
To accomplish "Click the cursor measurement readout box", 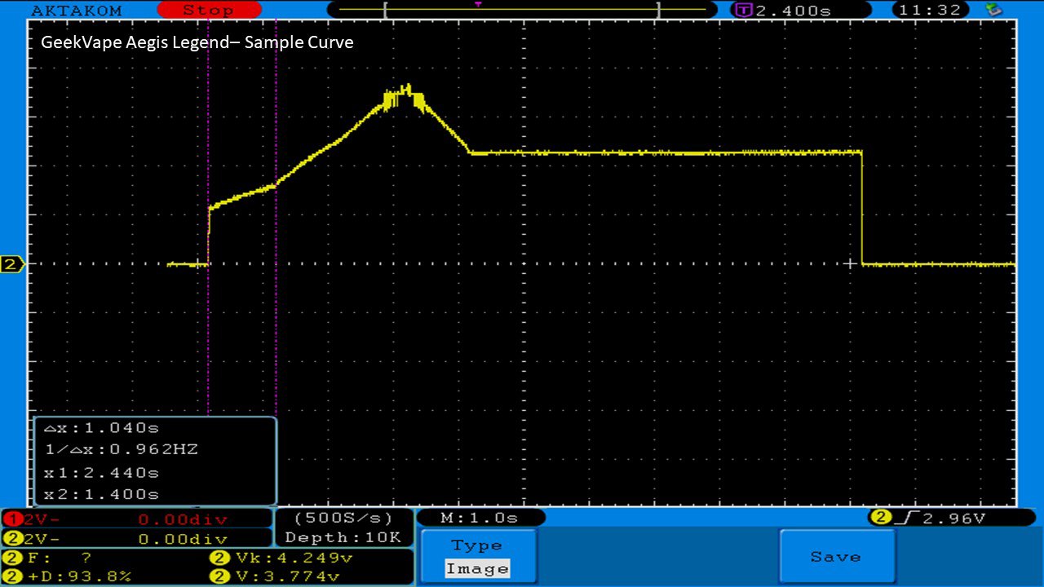I will 155,461.
